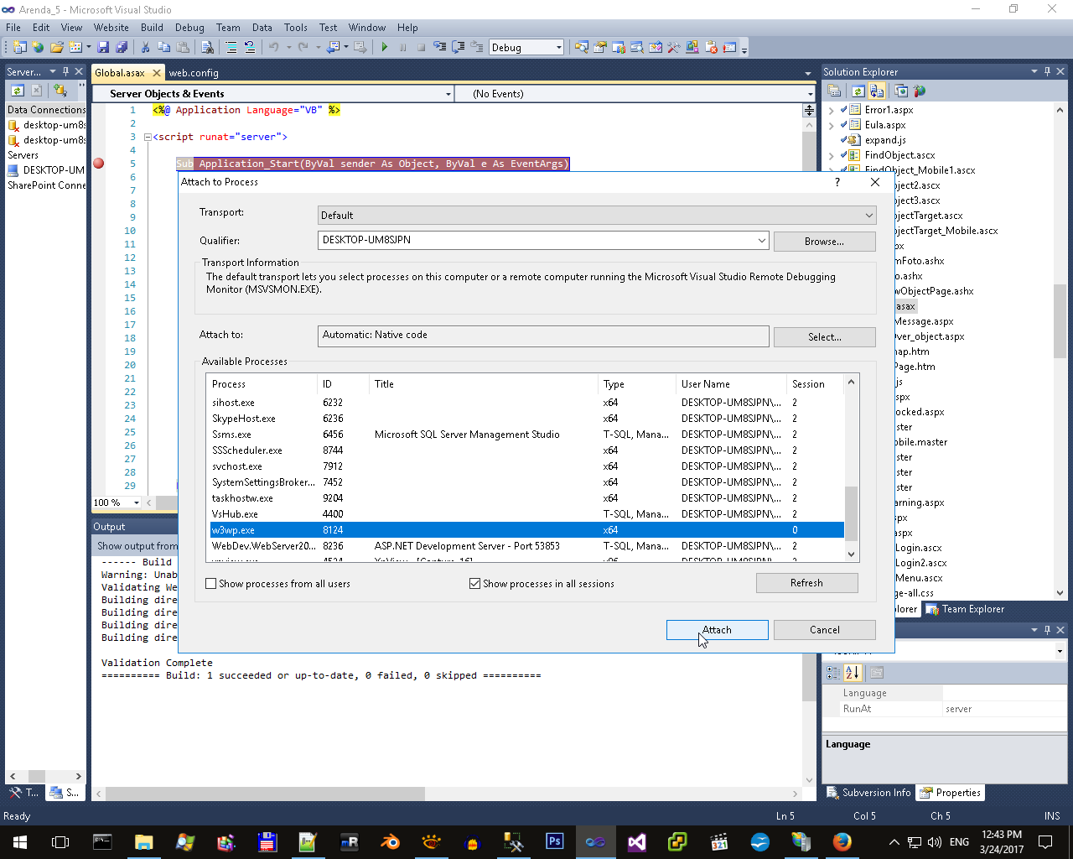Viewport: 1073px width, 859px height.
Task: Click the Attach to field showing Native code
Action: [543, 336]
